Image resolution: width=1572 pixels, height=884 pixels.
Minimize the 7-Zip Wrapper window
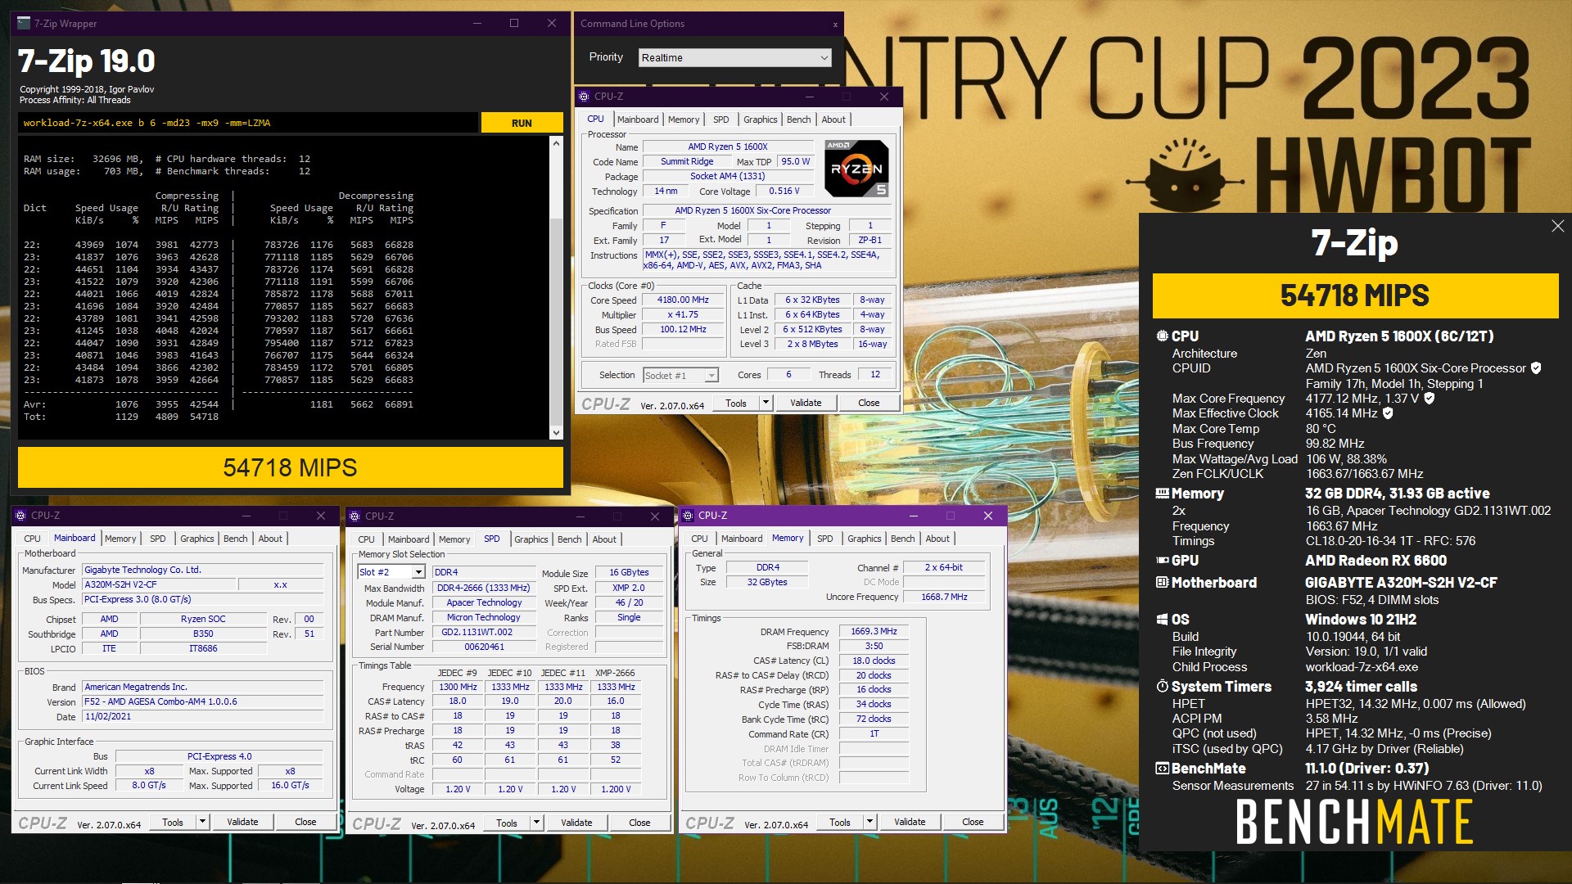(x=477, y=23)
